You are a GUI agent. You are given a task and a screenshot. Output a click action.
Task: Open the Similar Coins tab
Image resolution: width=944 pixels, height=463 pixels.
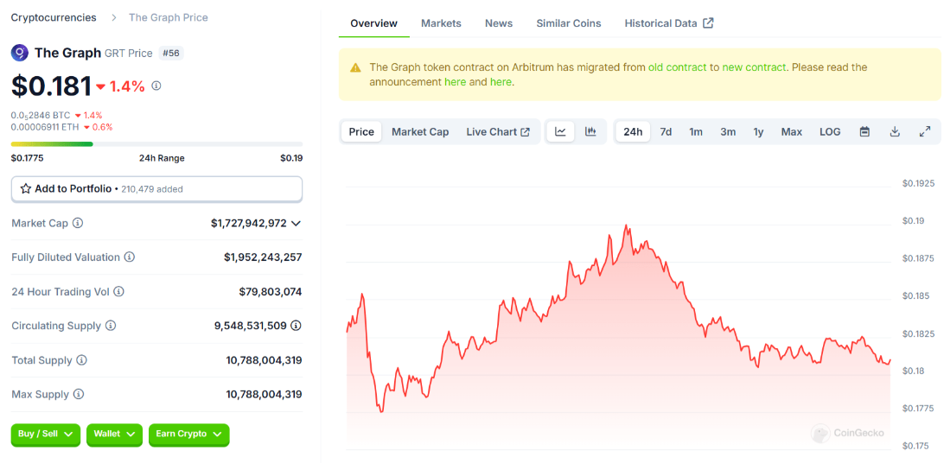pos(569,23)
